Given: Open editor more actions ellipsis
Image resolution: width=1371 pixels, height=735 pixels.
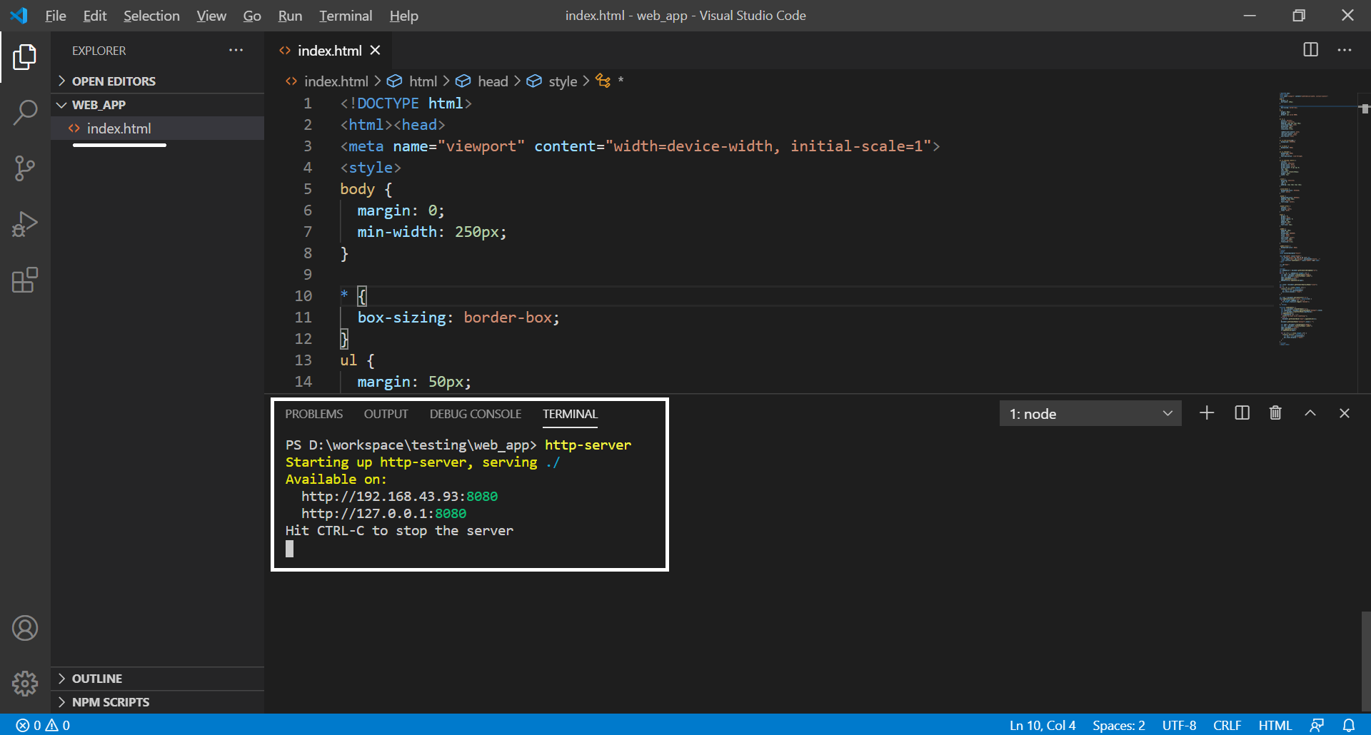Looking at the screenshot, I should [x=1345, y=50].
